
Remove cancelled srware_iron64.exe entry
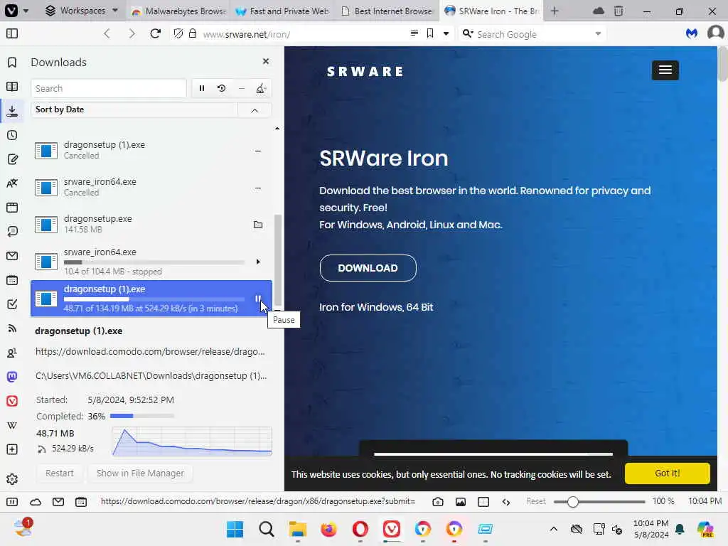click(258, 188)
